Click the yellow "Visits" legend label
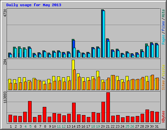The image size is (167, 130). click(163, 71)
